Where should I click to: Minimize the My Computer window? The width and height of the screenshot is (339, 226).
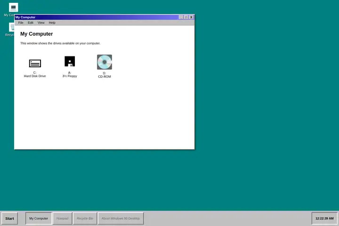pyautogui.click(x=181, y=17)
